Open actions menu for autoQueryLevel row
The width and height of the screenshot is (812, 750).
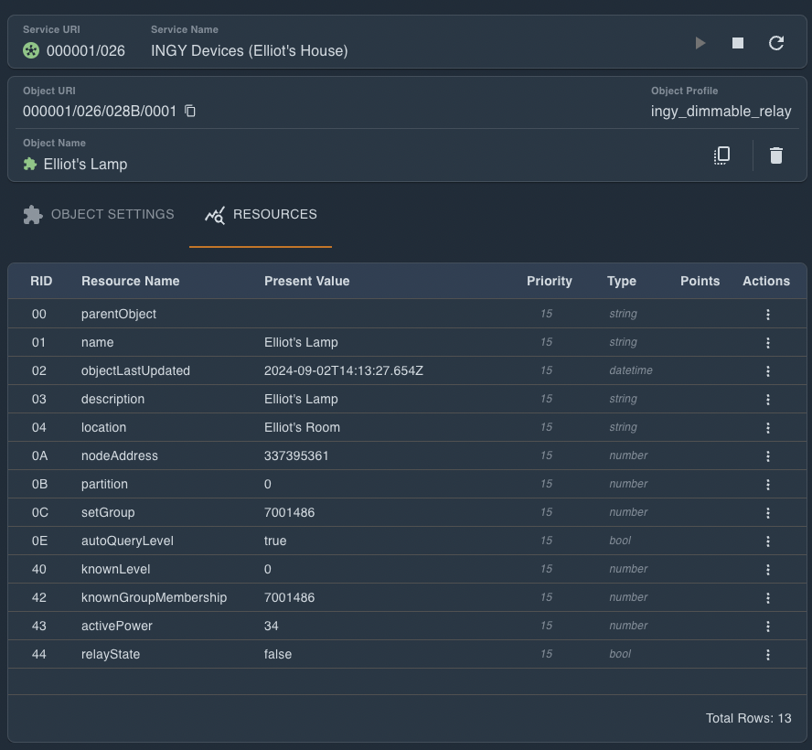coord(768,541)
